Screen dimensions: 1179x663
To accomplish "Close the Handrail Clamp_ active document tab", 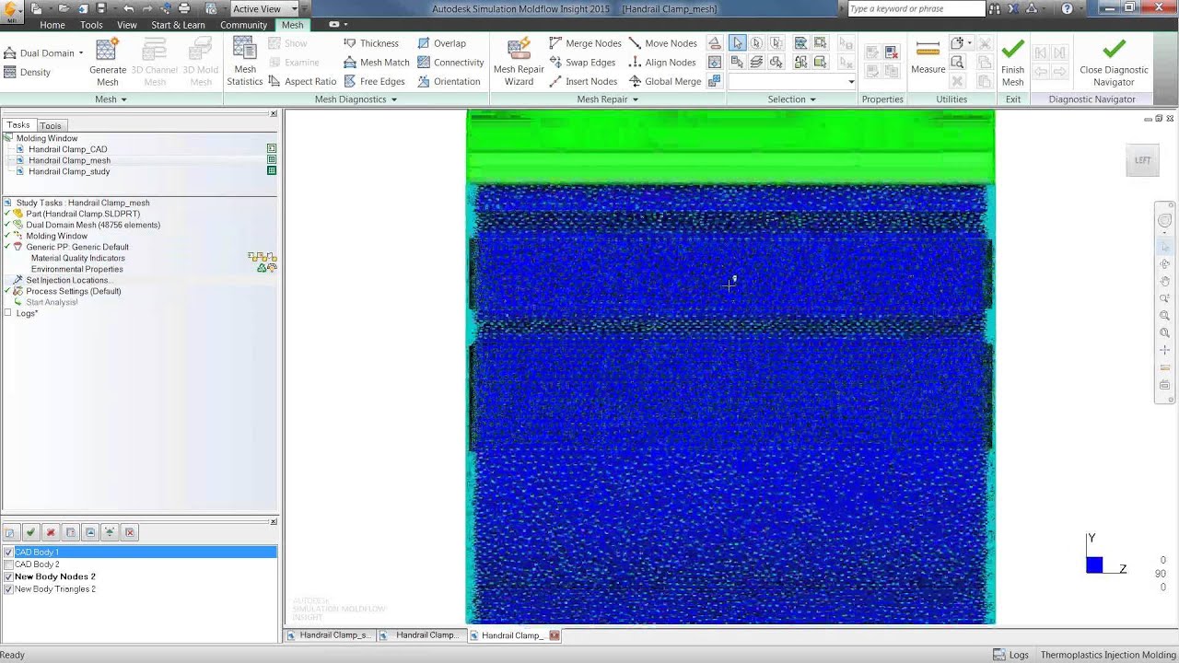I will point(554,635).
